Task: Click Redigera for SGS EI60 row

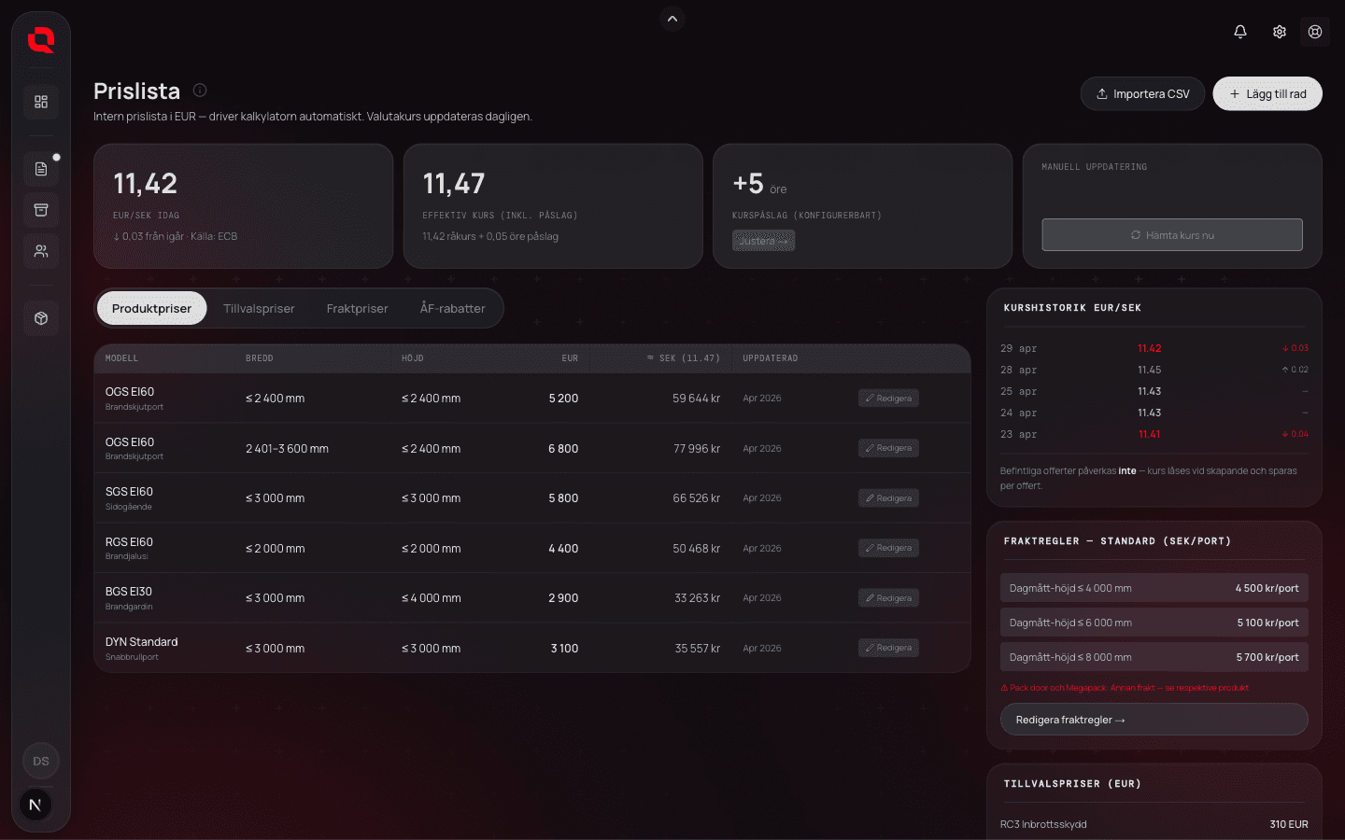Action: click(x=888, y=498)
